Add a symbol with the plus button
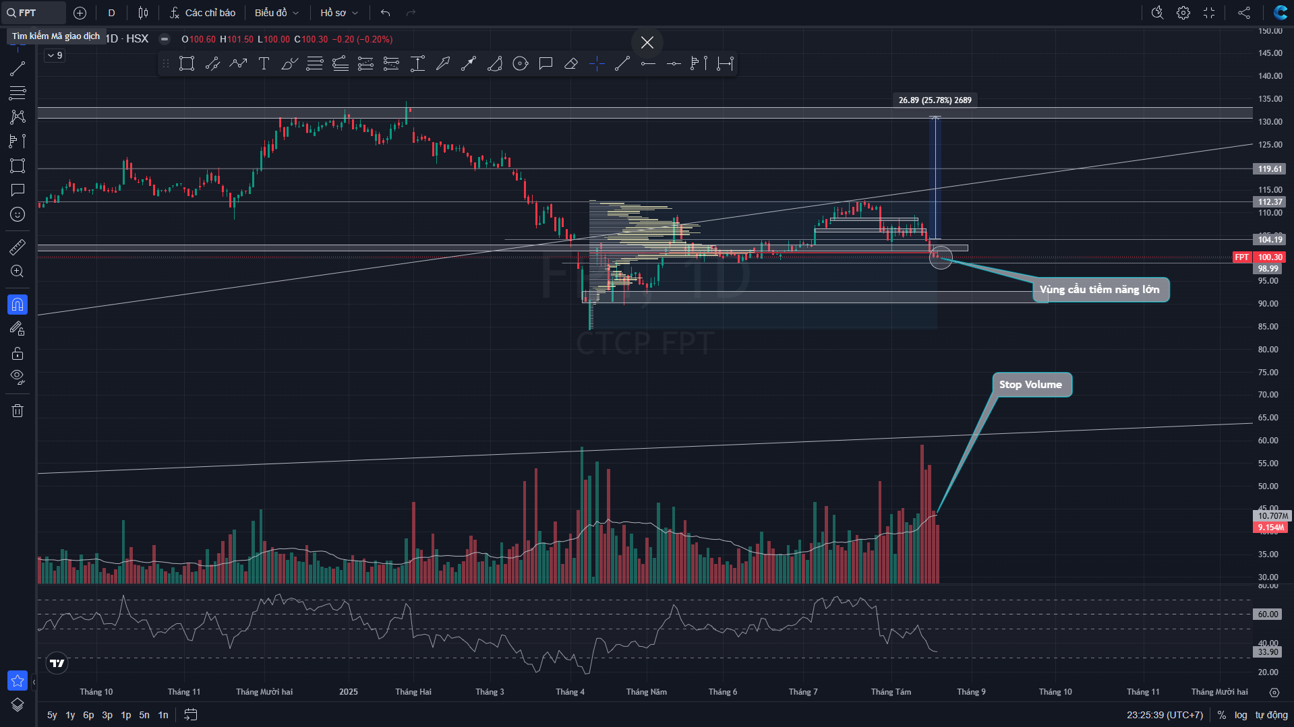Screen dimensions: 1294x727 tap(80, 13)
